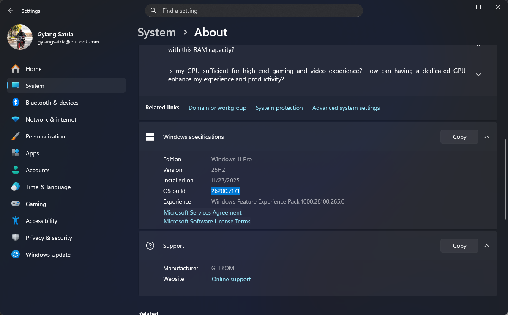Click the user profile picture
Screen dimensions: 508x315
[20, 37]
